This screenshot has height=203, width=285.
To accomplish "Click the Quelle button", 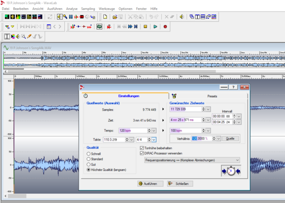I will [230, 139].
